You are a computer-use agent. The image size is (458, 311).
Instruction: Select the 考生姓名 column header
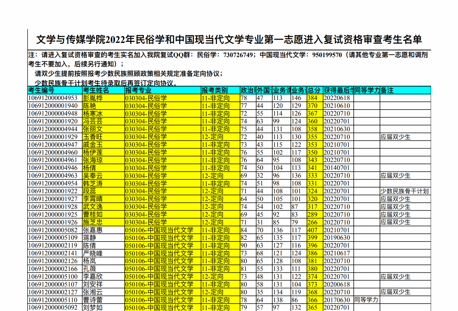[x=104, y=90]
